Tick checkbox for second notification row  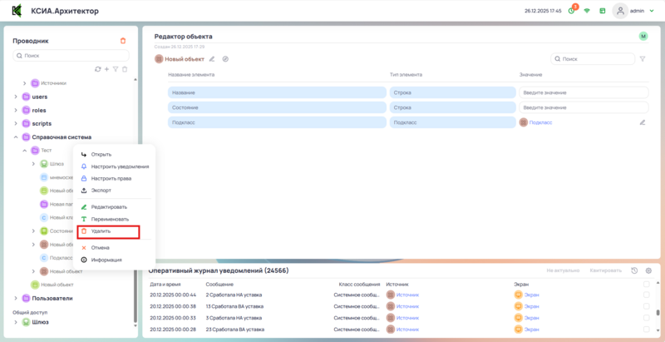[x=647, y=305]
